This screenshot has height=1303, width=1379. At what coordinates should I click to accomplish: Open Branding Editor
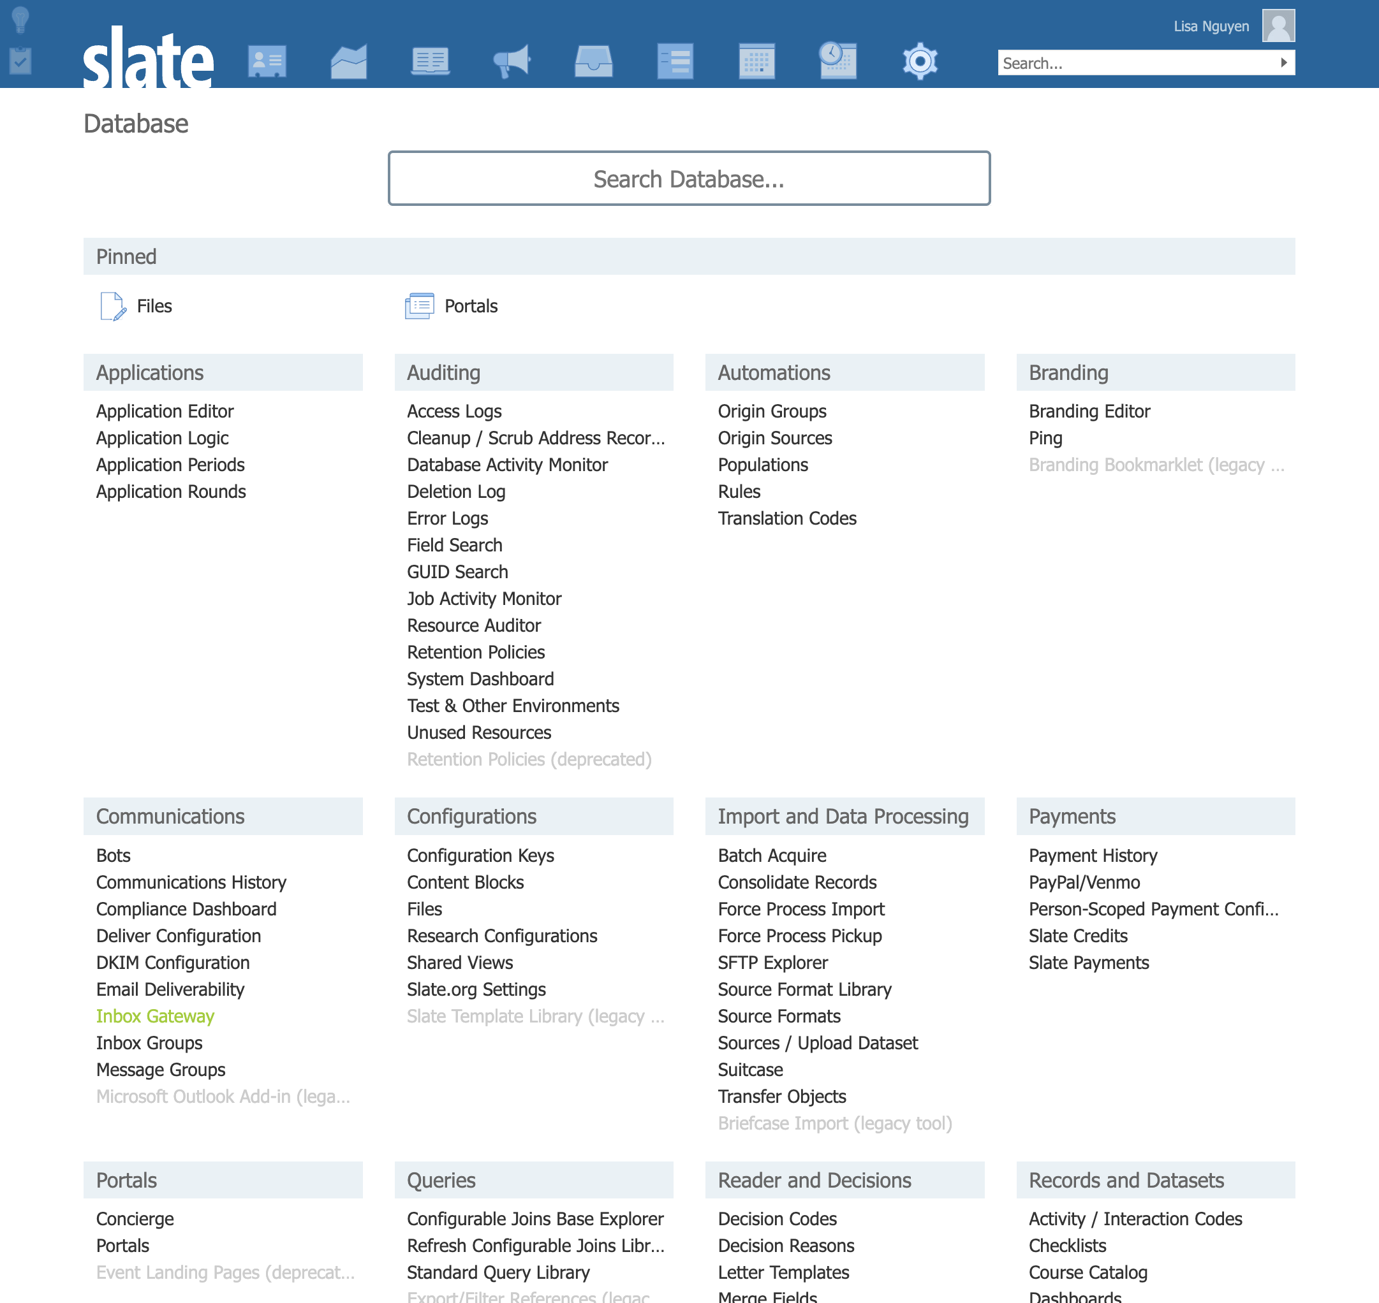1089,411
